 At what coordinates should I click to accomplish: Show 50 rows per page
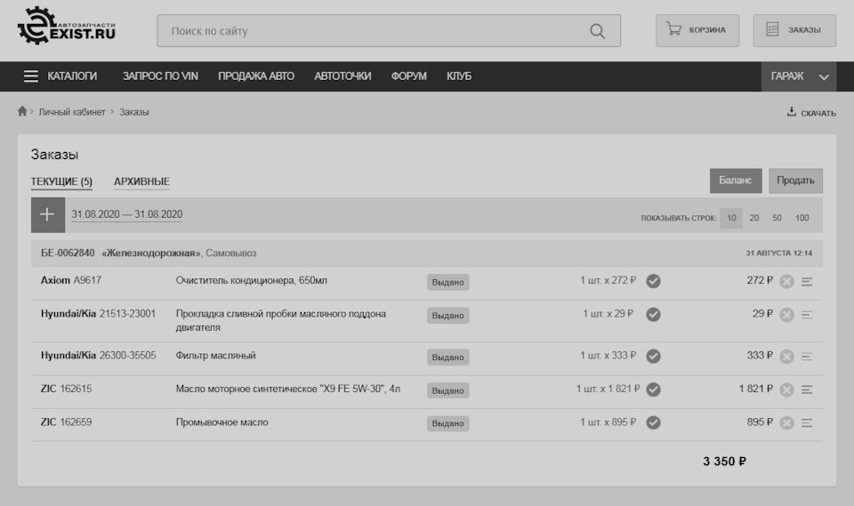click(x=777, y=218)
